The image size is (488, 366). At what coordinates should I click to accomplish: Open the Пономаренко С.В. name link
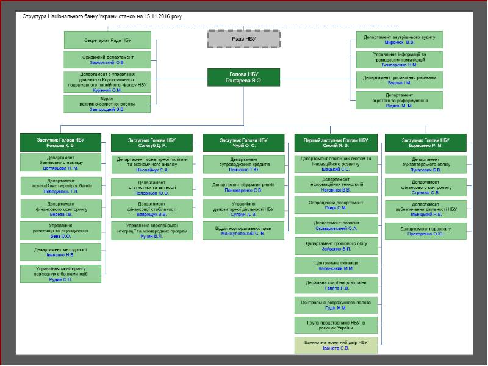click(243, 190)
